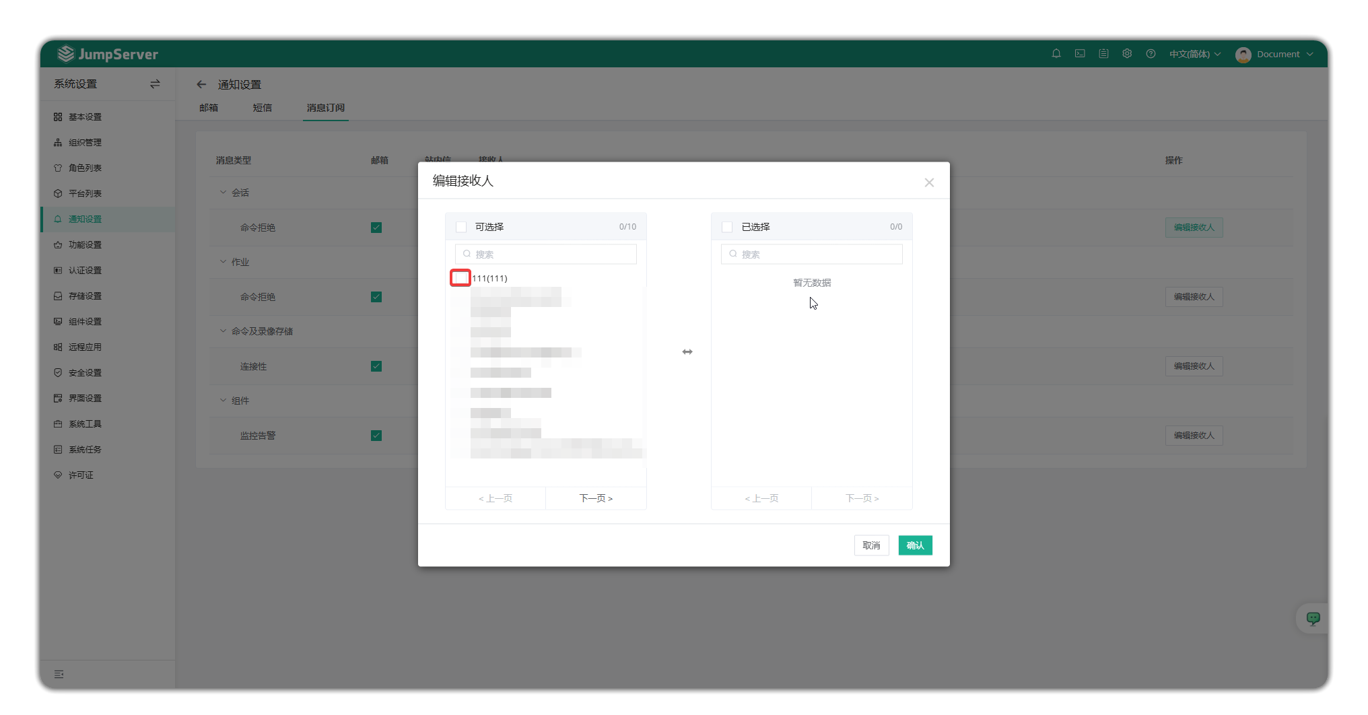Go to 上一页 in 可选择 list
The height and width of the screenshot is (715, 1368).
(495, 498)
